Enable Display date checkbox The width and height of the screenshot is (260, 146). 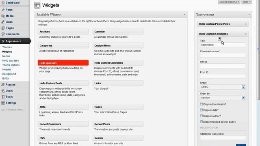point(201,110)
